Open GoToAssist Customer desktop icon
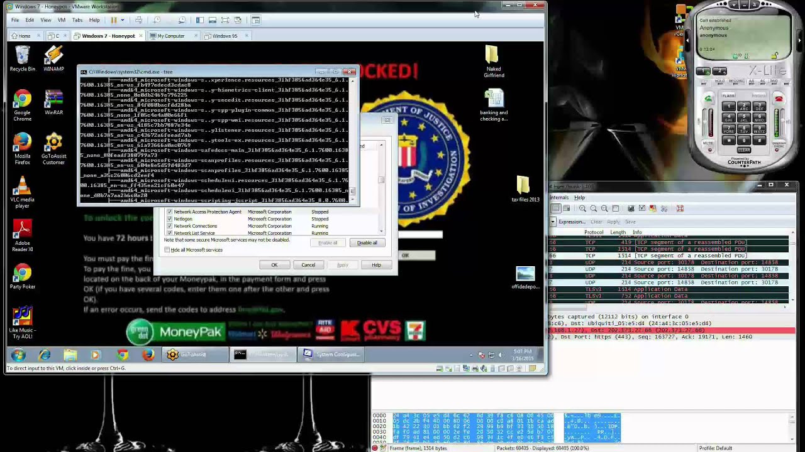Screen dimensions: 805x452 (53, 149)
